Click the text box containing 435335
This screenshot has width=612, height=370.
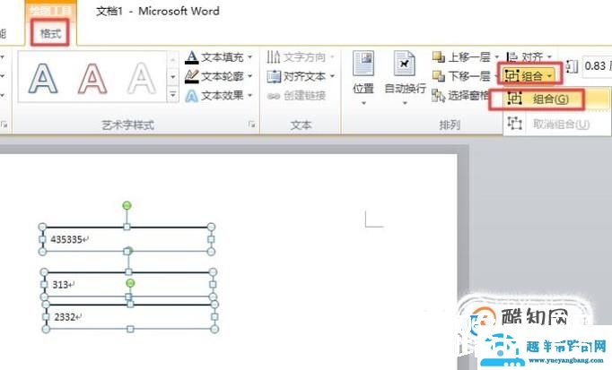pyautogui.click(x=127, y=239)
